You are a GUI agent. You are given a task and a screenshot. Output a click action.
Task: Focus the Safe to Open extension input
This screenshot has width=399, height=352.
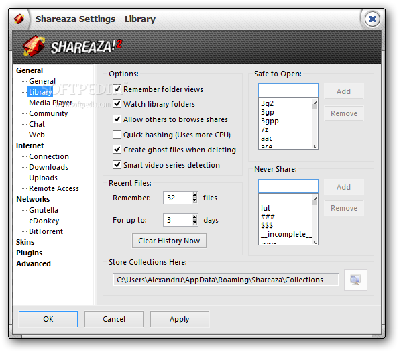tap(288, 90)
